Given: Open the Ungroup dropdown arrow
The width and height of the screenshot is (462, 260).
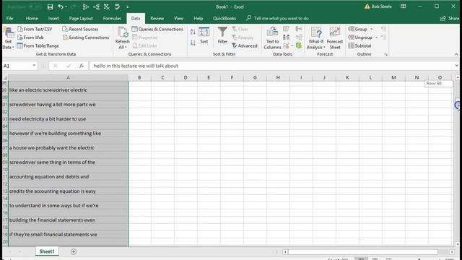Looking at the screenshot, I should point(377,38).
